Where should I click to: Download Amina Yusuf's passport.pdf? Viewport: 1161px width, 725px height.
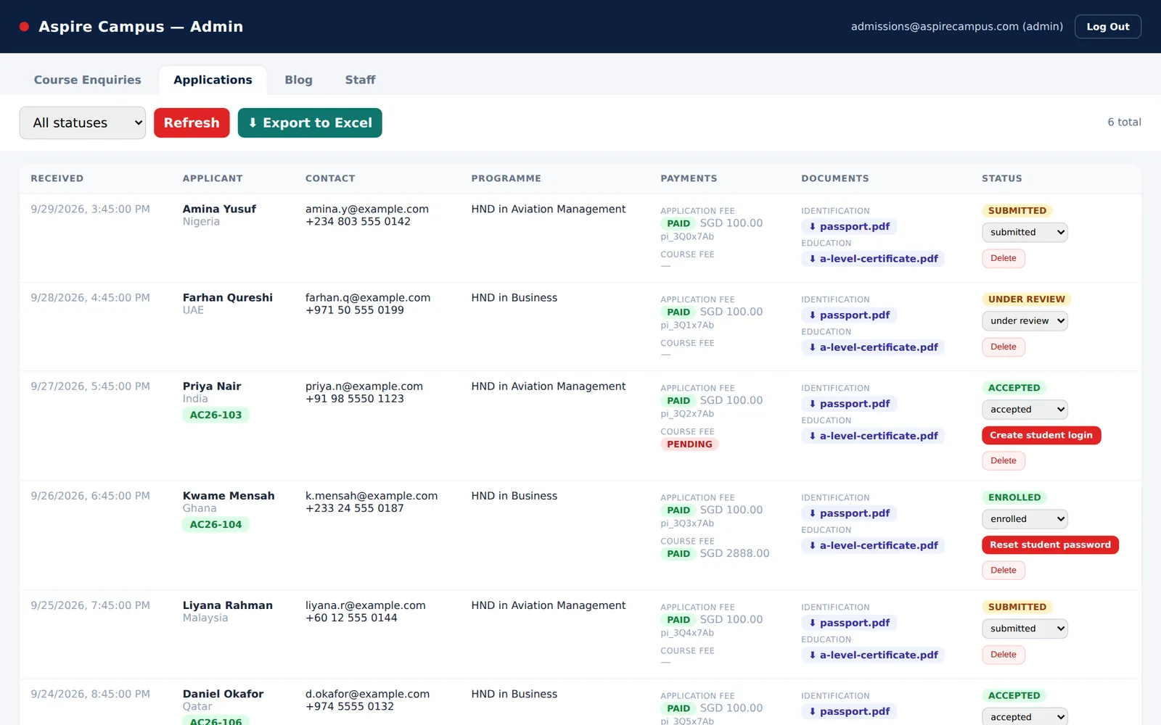(849, 226)
